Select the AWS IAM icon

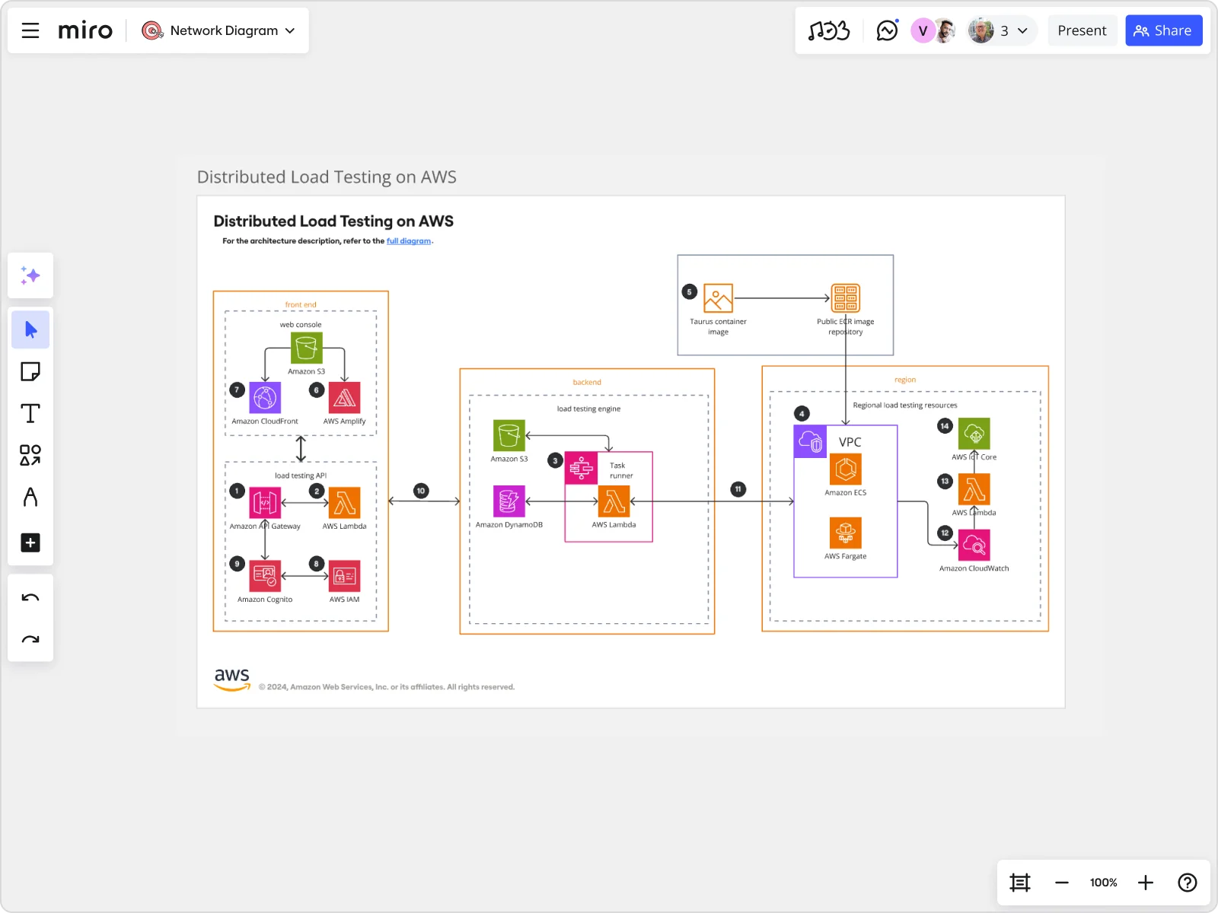coord(344,576)
